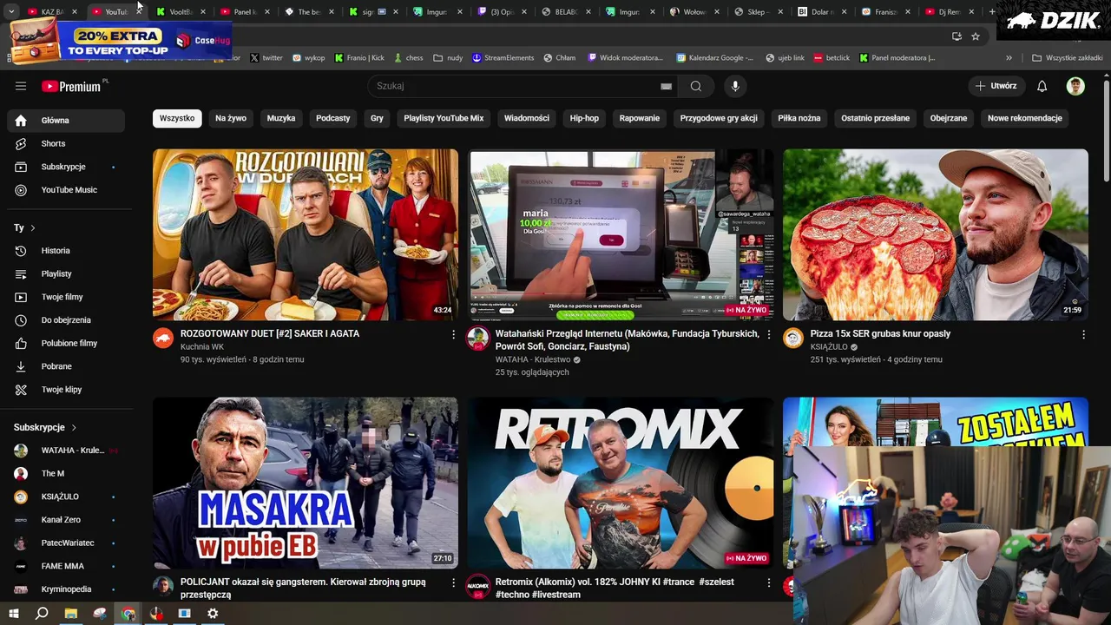Click the Kuchnia WK channel avatar

click(x=163, y=339)
